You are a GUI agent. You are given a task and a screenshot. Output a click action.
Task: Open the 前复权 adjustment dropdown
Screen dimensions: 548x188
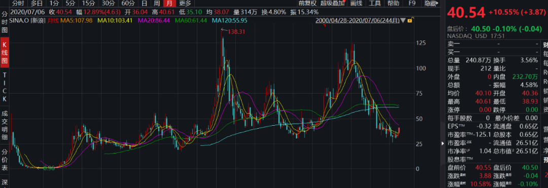click(307, 4)
